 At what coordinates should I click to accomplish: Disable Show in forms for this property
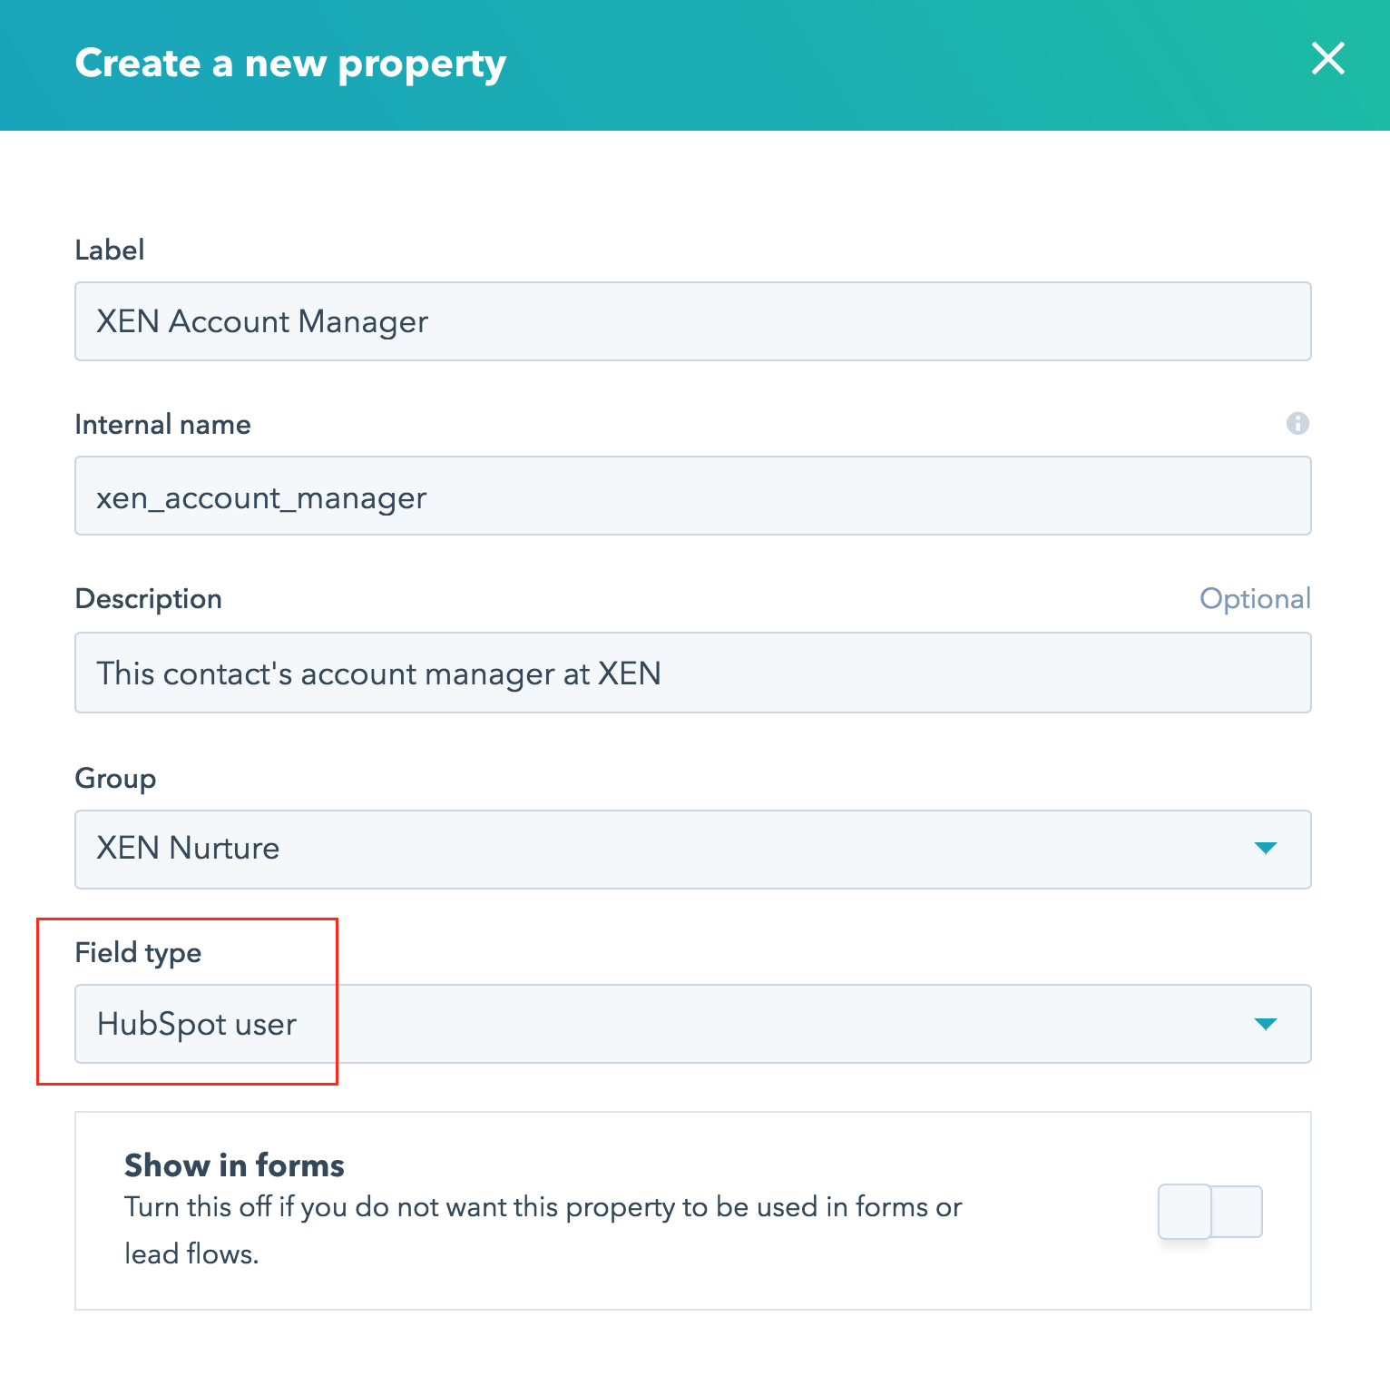1210,1211
